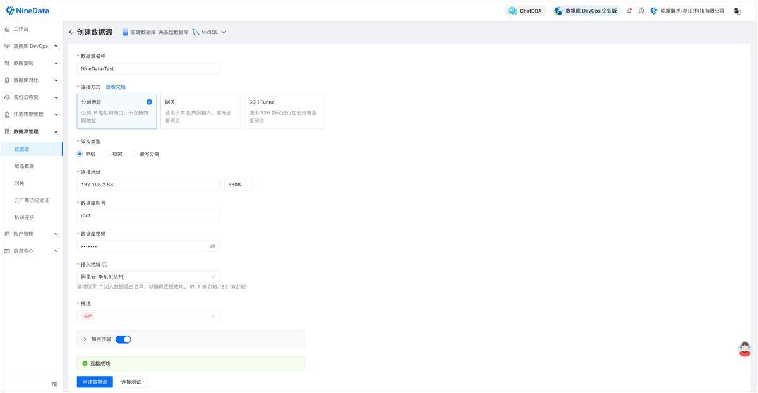Open the 环境 dropdown showing 生产

(148, 316)
